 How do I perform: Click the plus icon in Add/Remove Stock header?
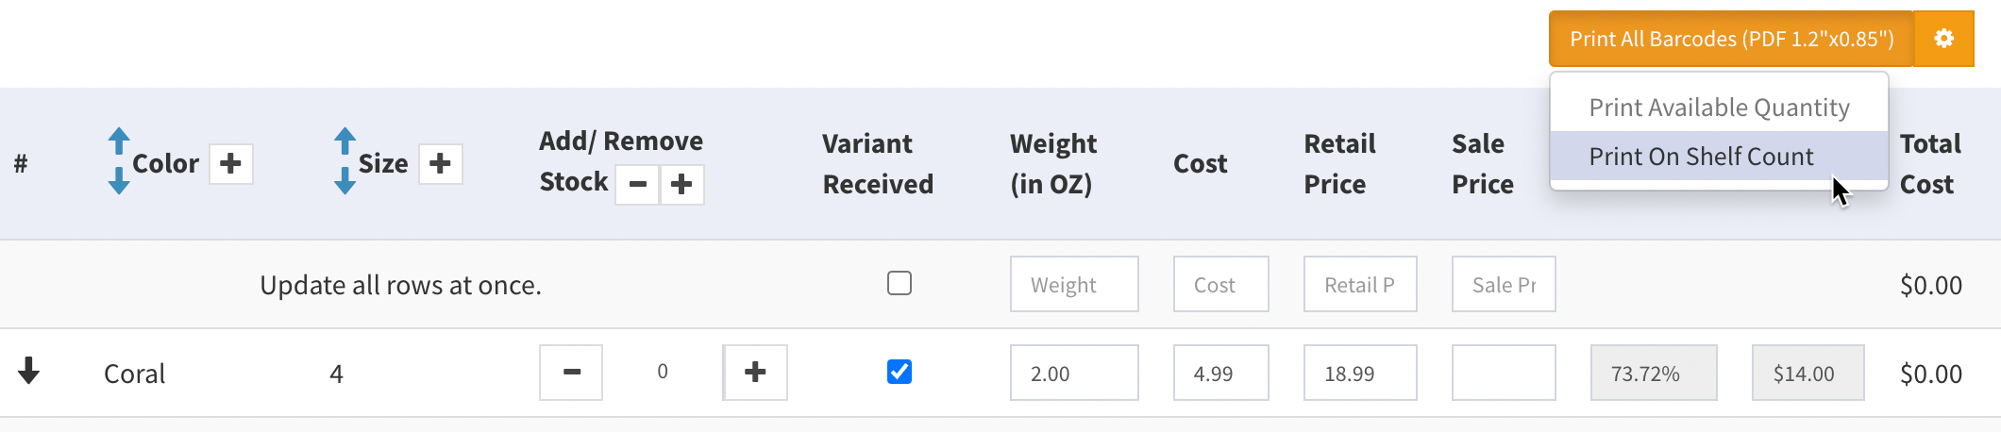click(681, 184)
